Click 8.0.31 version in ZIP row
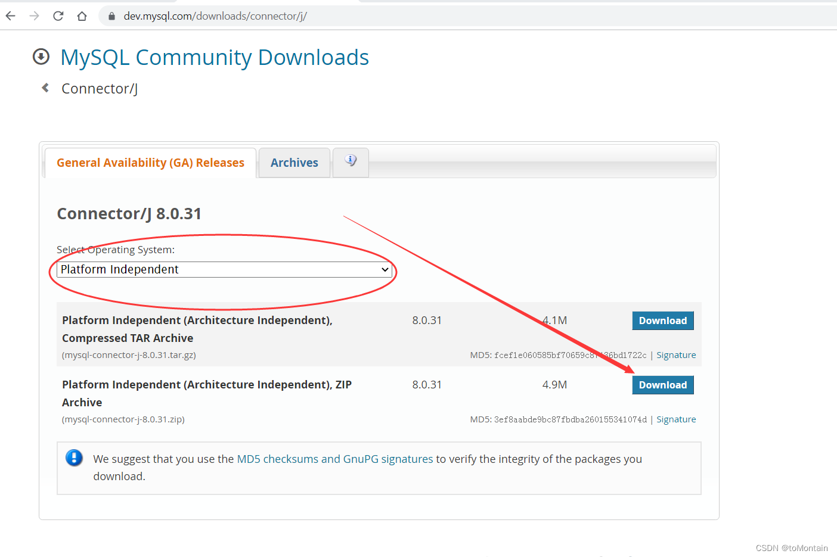 coord(427,385)
